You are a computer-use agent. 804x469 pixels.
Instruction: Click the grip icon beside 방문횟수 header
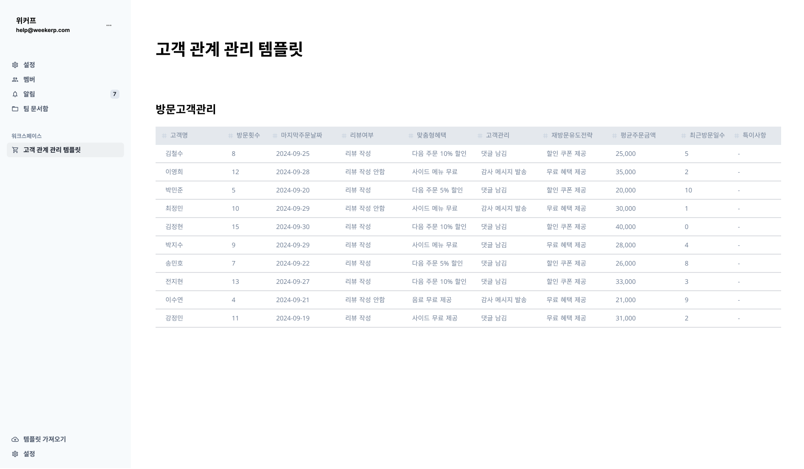tap(231, 136)
